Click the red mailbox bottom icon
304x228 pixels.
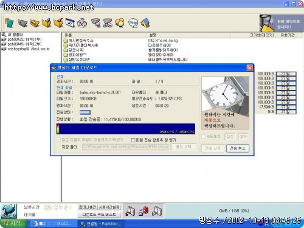(143, 211)
